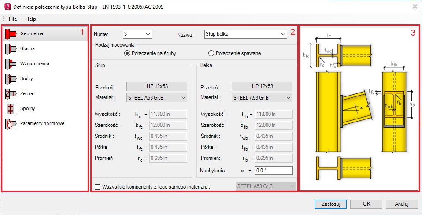The height and width of the screenshot is (215, 422).
Task: Confirm with the OK button
Action: pos(366,204)
